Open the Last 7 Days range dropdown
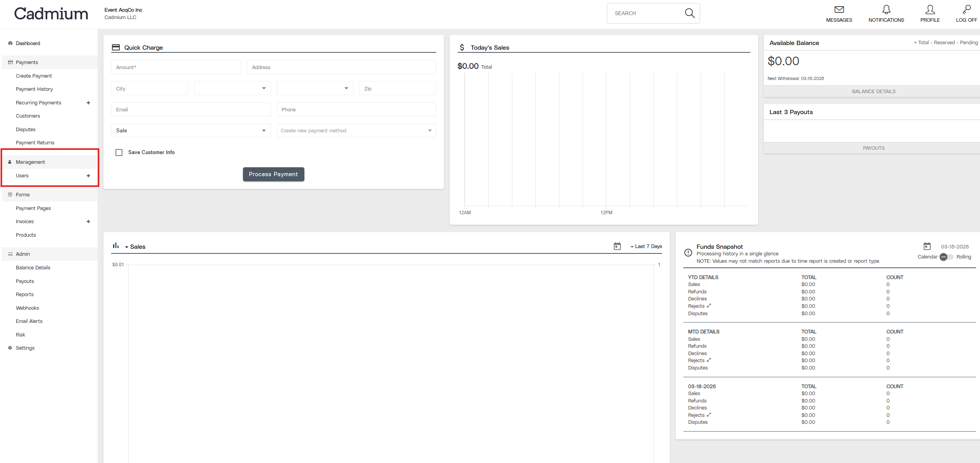Screen dimensions: 980x463 646,246
